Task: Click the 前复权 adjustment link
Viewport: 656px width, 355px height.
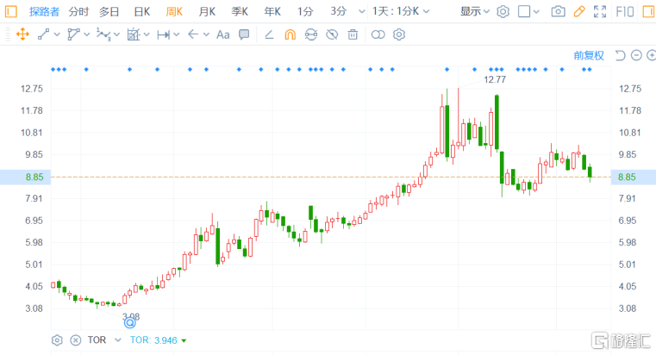Action: [x=589, y=55]
